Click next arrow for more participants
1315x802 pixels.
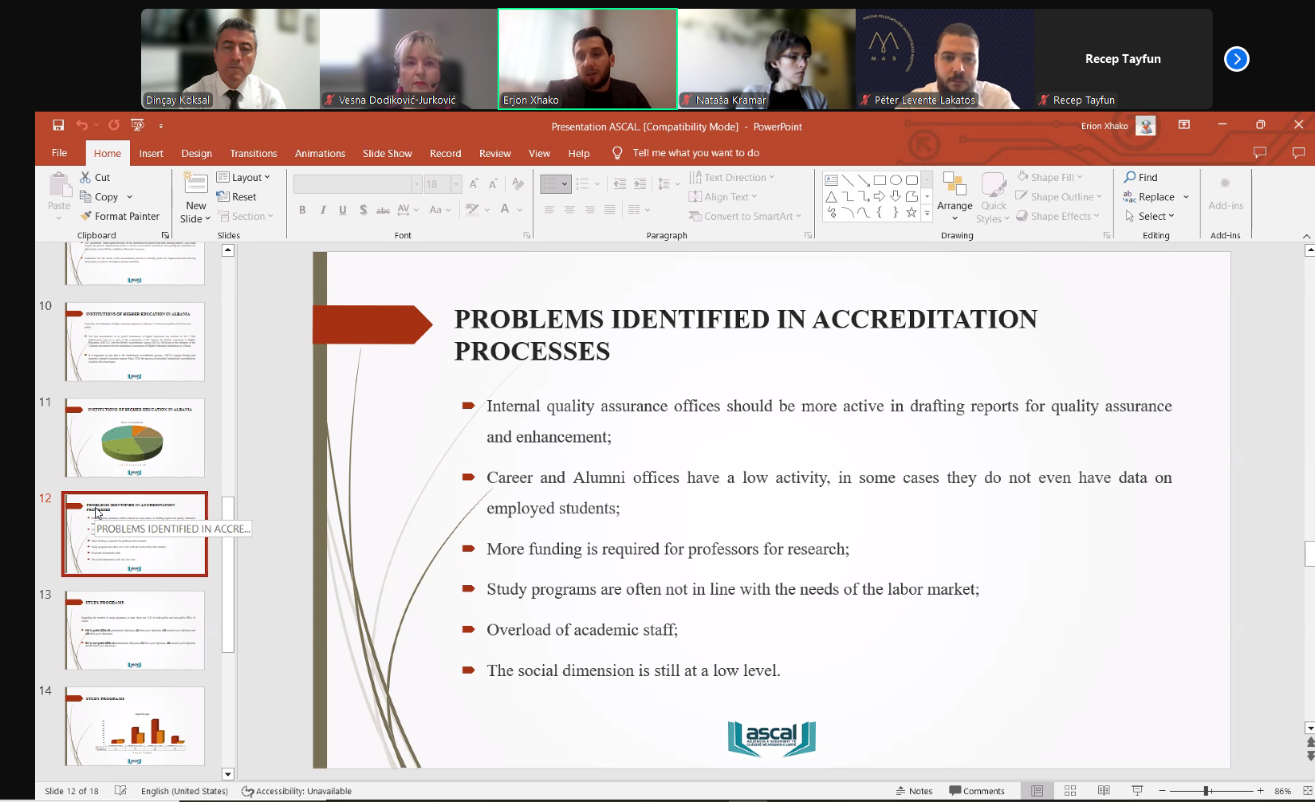(x=1236, y=59)
